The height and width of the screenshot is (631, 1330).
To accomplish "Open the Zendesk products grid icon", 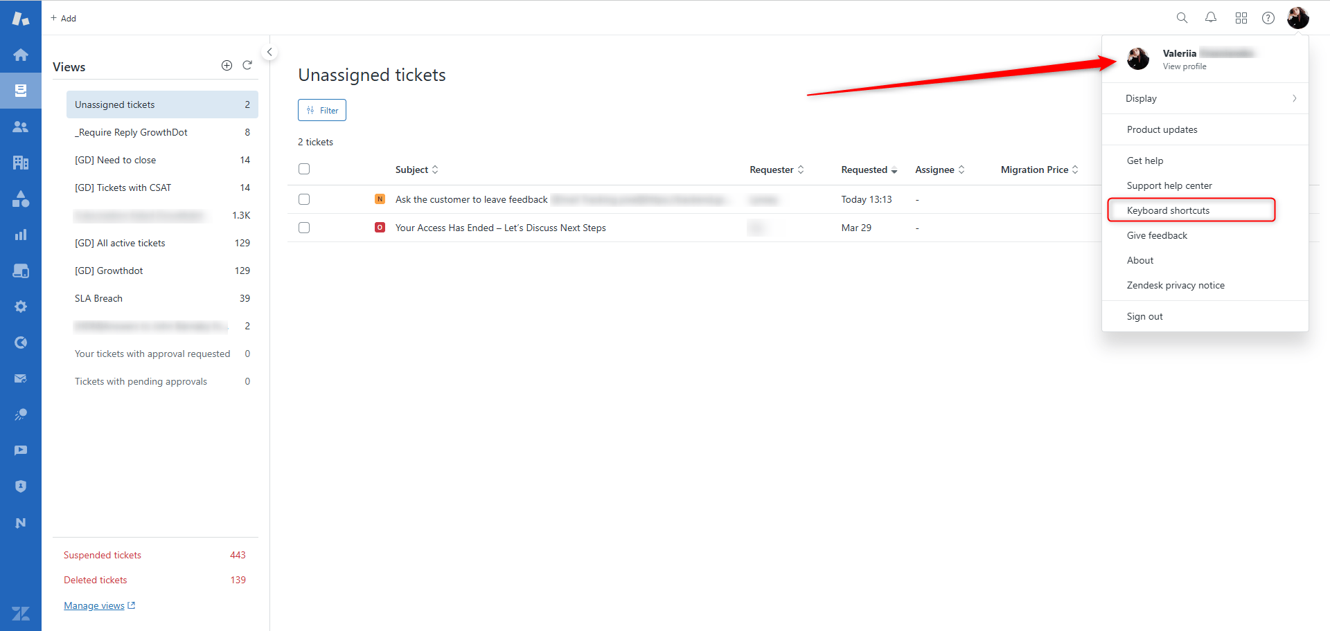I will point(1241,18).
